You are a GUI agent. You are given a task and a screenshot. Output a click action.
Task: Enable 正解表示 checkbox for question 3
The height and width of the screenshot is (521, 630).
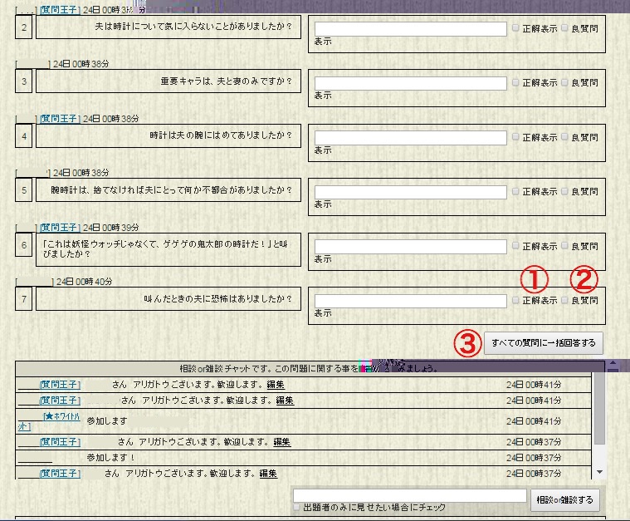pos(515,82)
